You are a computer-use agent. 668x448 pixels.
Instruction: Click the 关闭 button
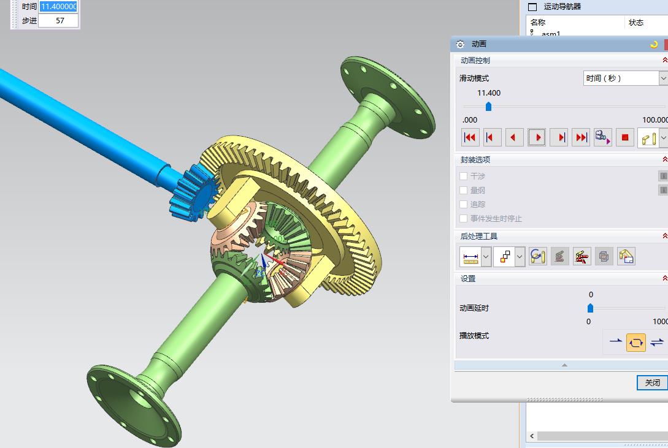click(x=652, y=382)
